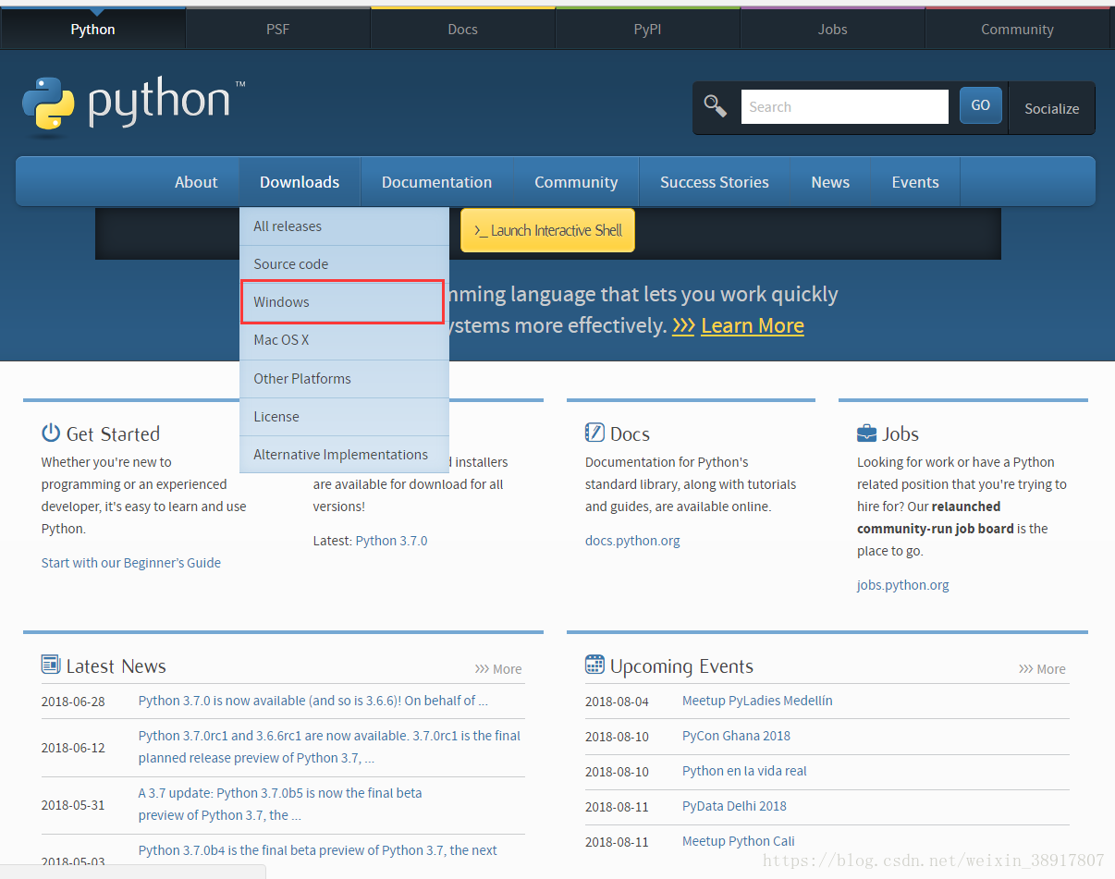
Task: Open Meetup PyLadies Medellín event
Action: (757, 701)
